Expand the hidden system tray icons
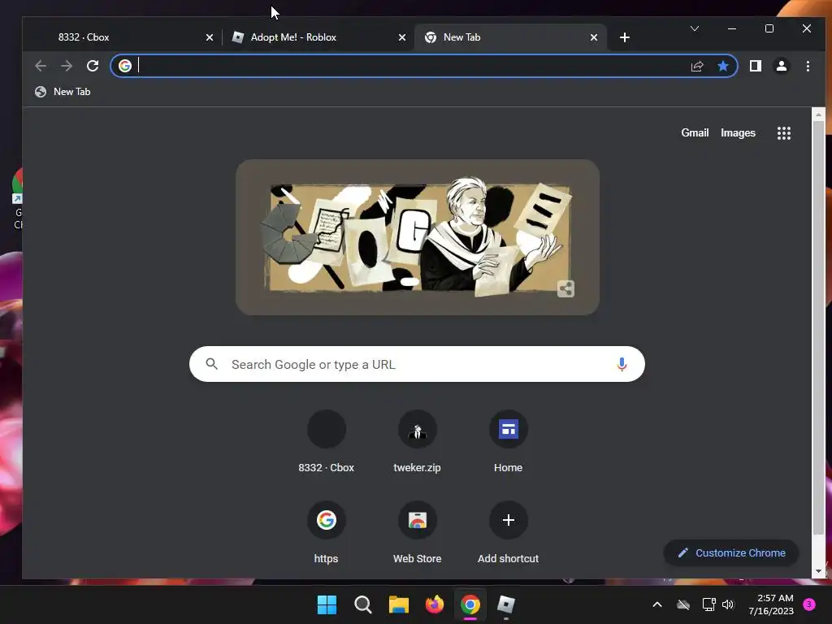The width and height of the screenshot is (832, 624). (x=656, y=604)
